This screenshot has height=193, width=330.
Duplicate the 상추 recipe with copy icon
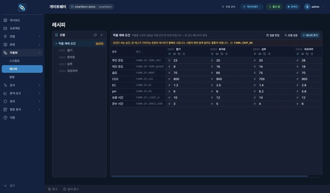pyautogui.click(x=265, y=54)
